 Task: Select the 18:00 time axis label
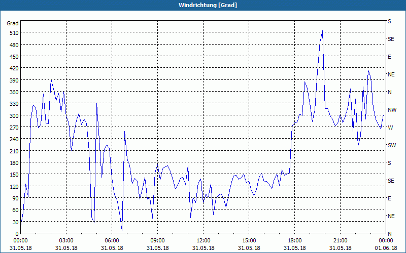[295, 241]
